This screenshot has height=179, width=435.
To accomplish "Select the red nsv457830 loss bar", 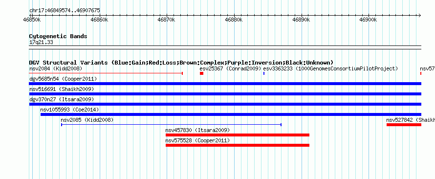I will pos(238,135).
